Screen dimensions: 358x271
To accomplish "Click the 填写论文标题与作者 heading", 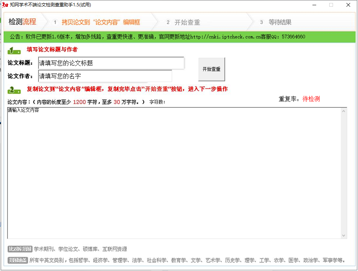I will pos(52,50).
